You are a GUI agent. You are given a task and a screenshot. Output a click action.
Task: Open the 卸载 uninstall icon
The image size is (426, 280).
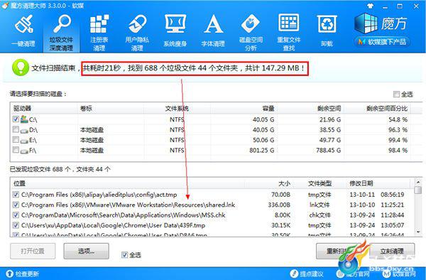327,24
